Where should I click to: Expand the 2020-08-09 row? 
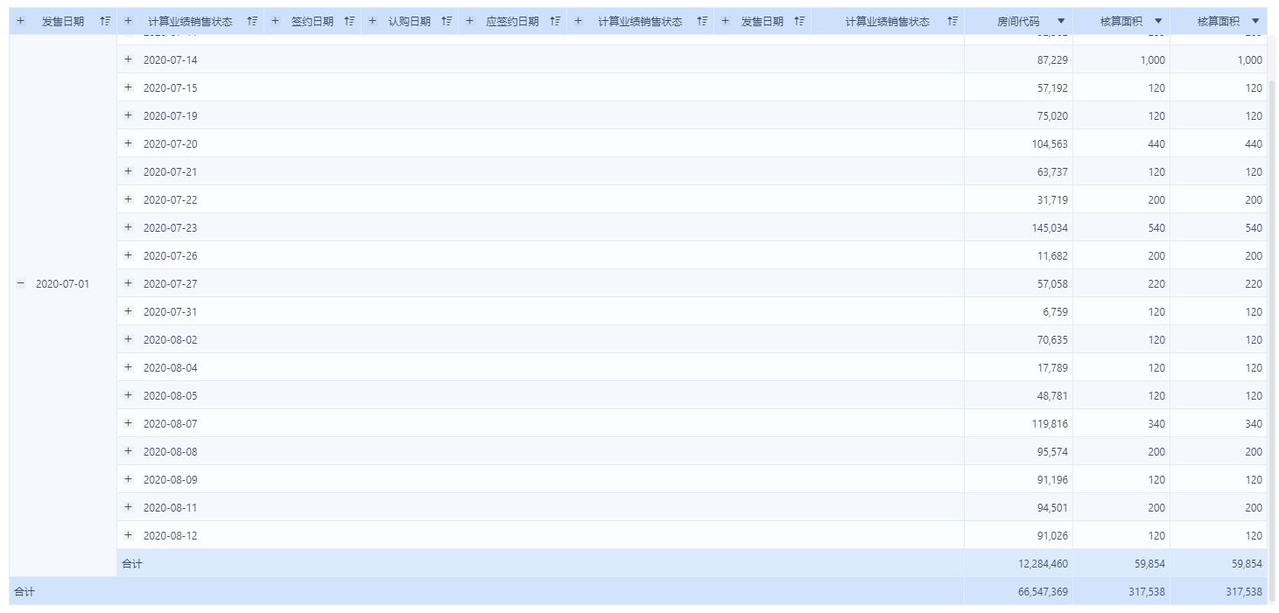point(128,479)
